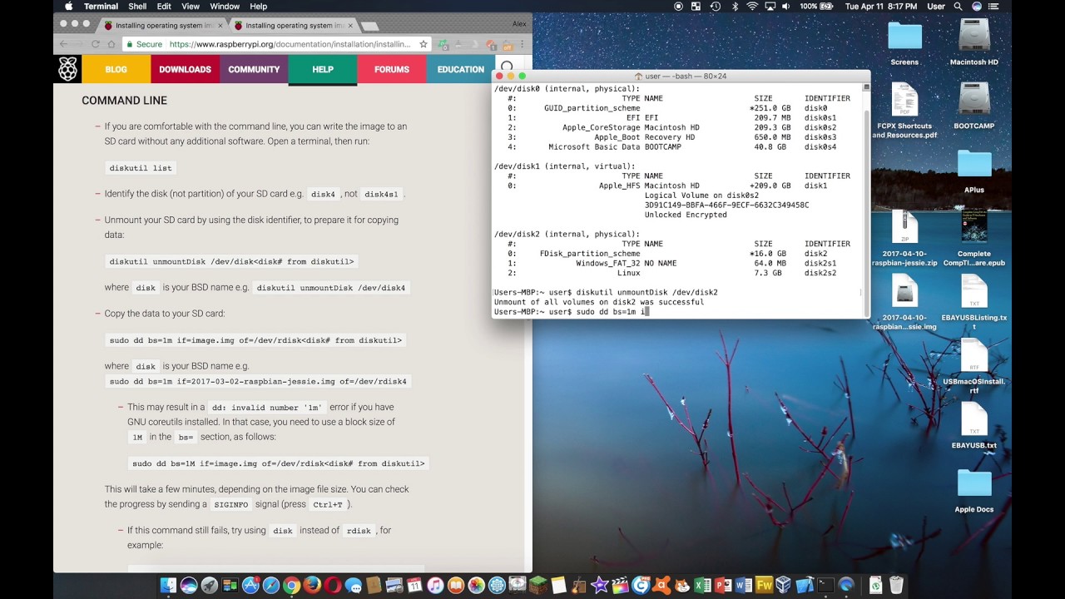
Task: Open Final Cut Pro from the Dock
Action: [621, 585]
